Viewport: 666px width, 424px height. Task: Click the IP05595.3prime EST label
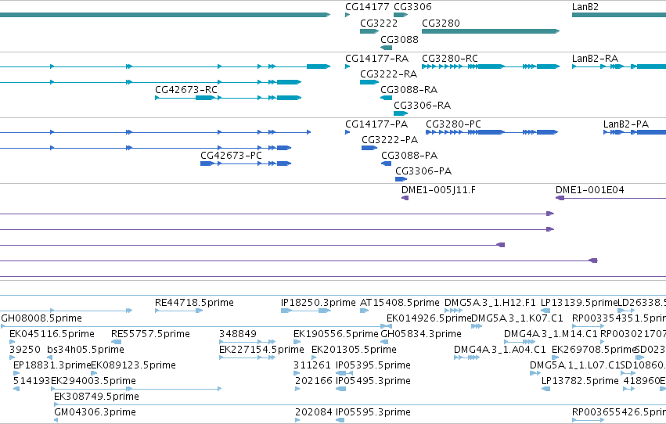[373, 412]
